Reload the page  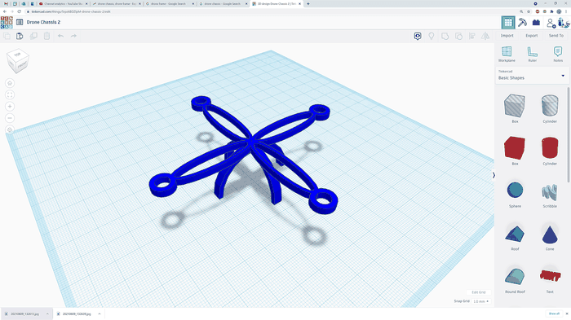coord(20,11)
